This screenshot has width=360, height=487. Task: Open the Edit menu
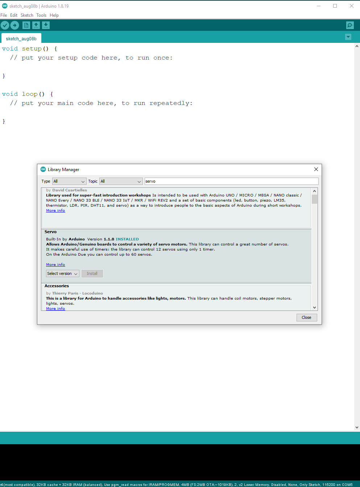[14, 15]
